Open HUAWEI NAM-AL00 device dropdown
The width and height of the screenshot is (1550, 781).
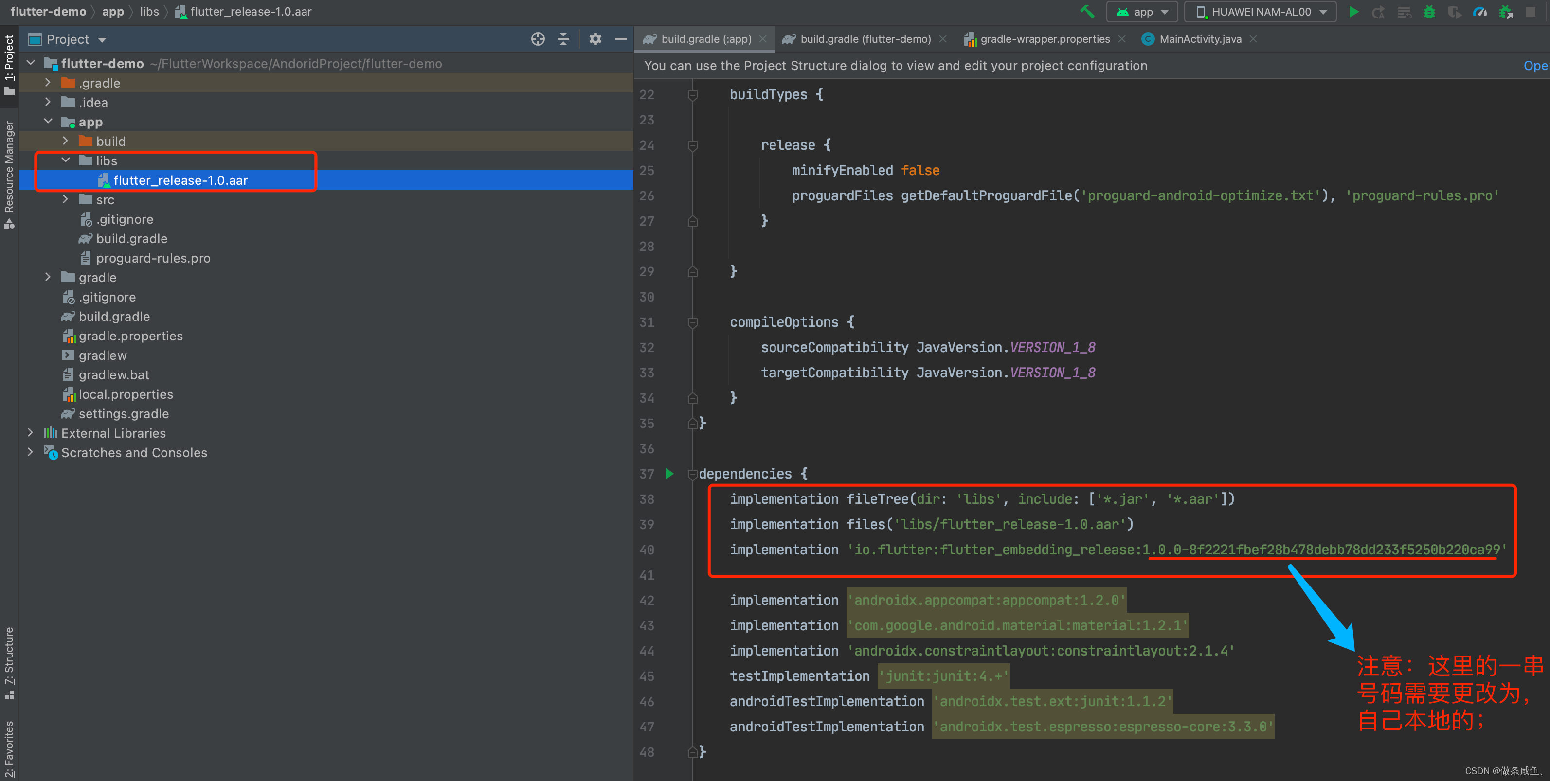pyautogui.click(x=1260, y=11)
